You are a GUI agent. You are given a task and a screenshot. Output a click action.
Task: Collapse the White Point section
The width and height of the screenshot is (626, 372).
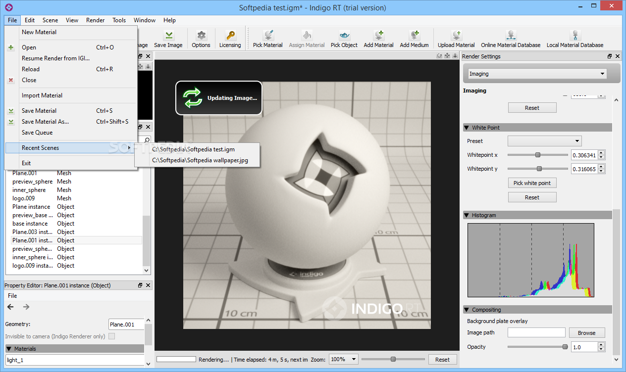point(467,128)
